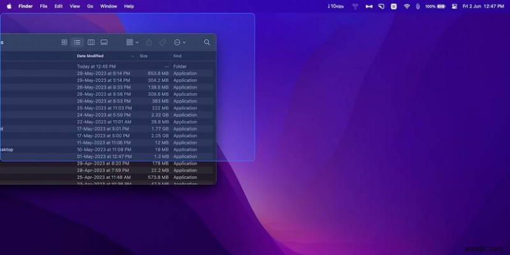
Task: Click the Search magnifier in Finder toolbar
Action: click(207, 42)
